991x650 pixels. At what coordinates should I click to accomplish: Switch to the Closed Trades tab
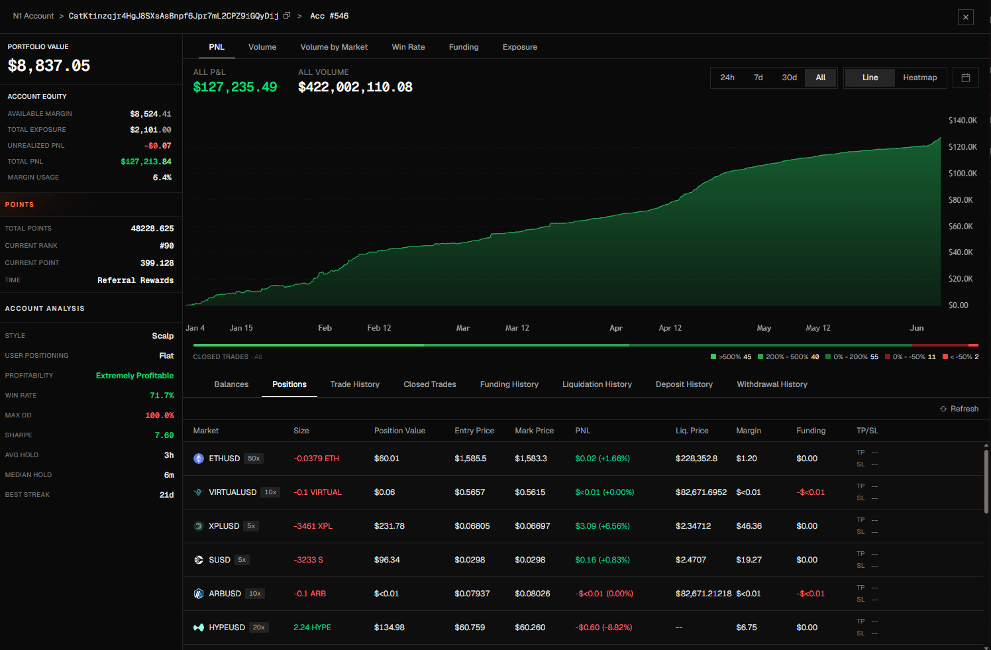430,384
